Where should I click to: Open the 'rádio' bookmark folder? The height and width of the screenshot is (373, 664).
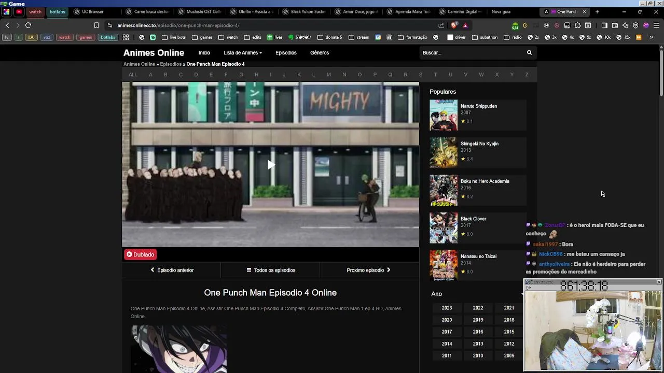[x=513, y=37]
